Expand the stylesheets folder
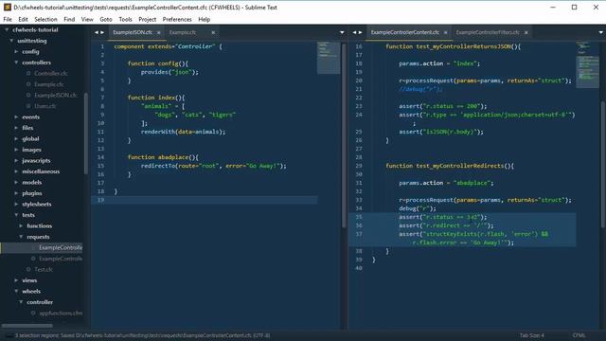The height and width of the screenshot is (341, 606). click(x=16, y=204)
